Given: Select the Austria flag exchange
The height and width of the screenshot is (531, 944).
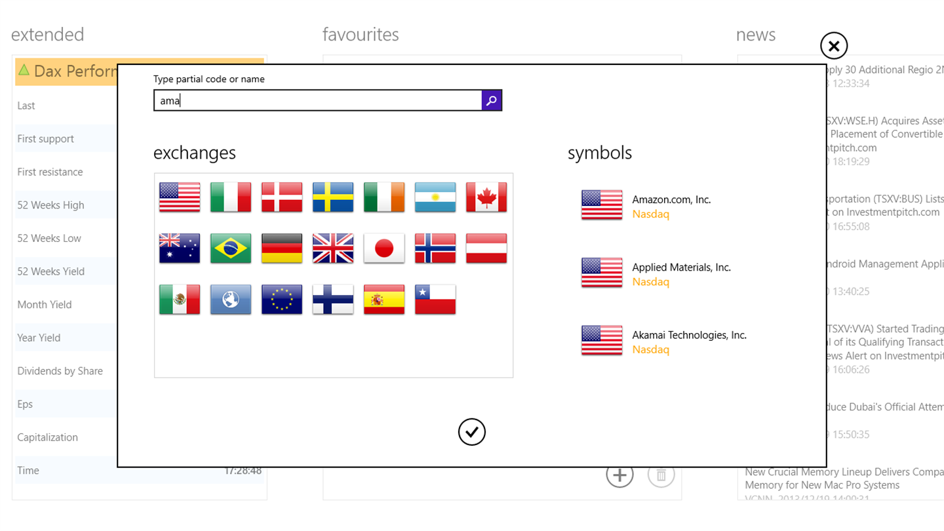Looking at the screenshot, I should click(x=486, y=248).
